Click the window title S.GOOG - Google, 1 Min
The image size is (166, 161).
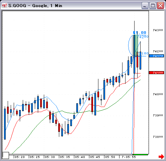point(35,6)
